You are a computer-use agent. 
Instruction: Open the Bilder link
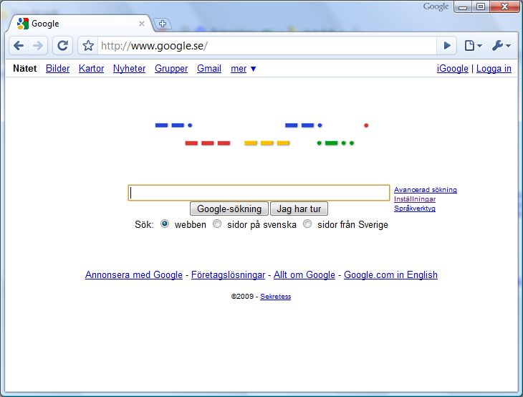[58, 68]
